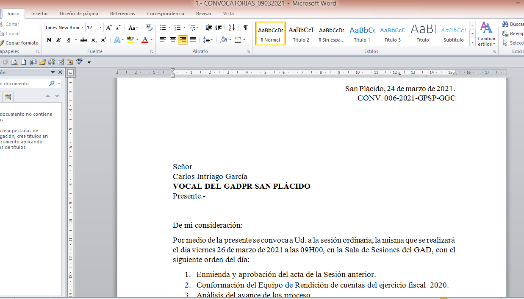Toggle show paragraph marks (¶)
The width and height of the screenshot is (524, 299).
245,28
